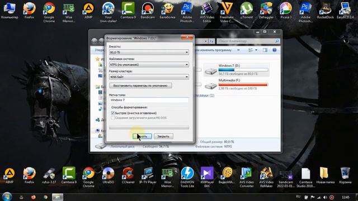Open Defraggler desktop icon

[266, 11]
